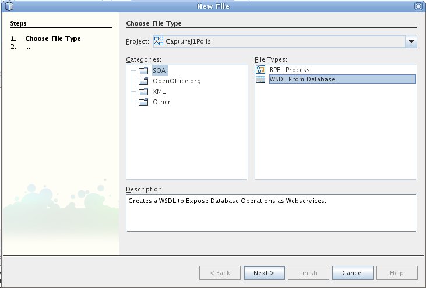Click the File Types label
Screen dimensions: 426x288
pos(271,59)
